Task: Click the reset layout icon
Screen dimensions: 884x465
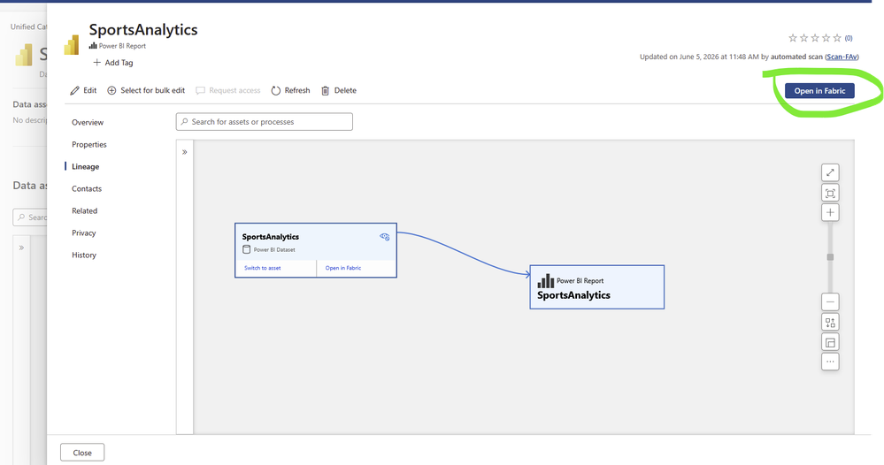Action: click(830, 322)
